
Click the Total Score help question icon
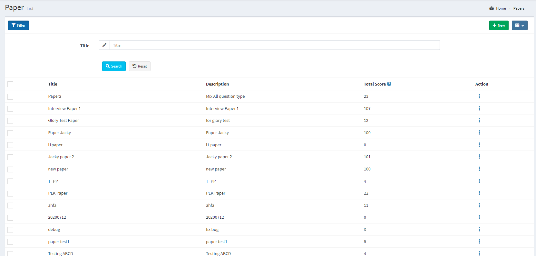[x=389, y=84]
